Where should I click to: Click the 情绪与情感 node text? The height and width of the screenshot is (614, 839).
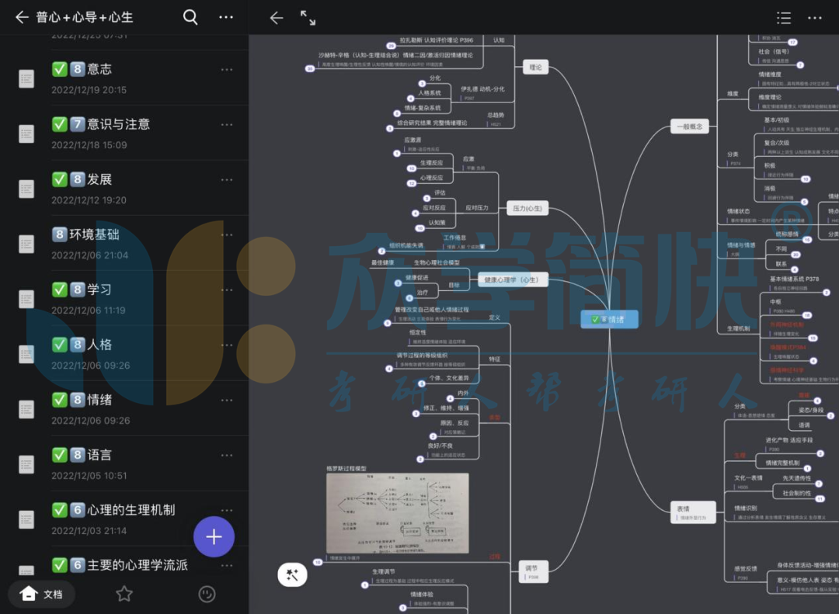point(741,245)
